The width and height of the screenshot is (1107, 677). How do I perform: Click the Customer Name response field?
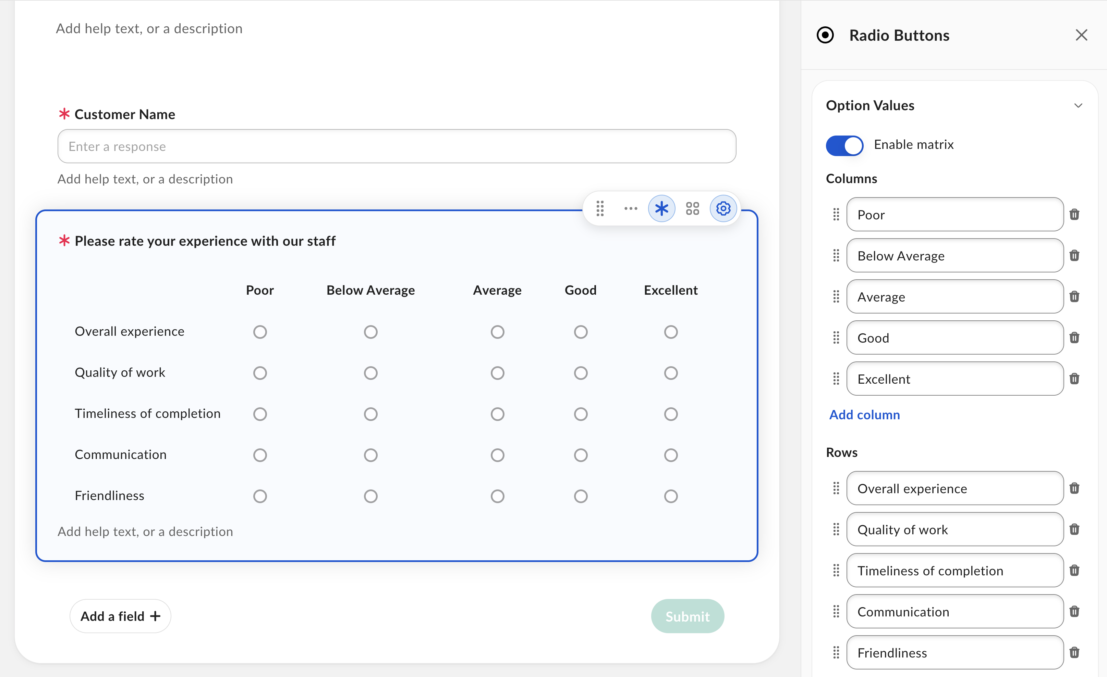tap(397, 146)
